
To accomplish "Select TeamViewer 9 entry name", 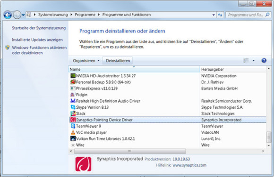I will 89,126.
